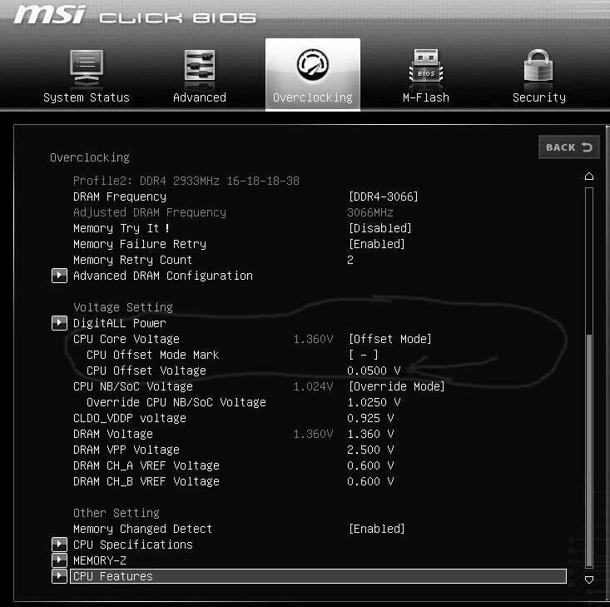This screenshot has width=610, height=607.
Task: Click the Overclocking tab label
Action: pos(313,97)
